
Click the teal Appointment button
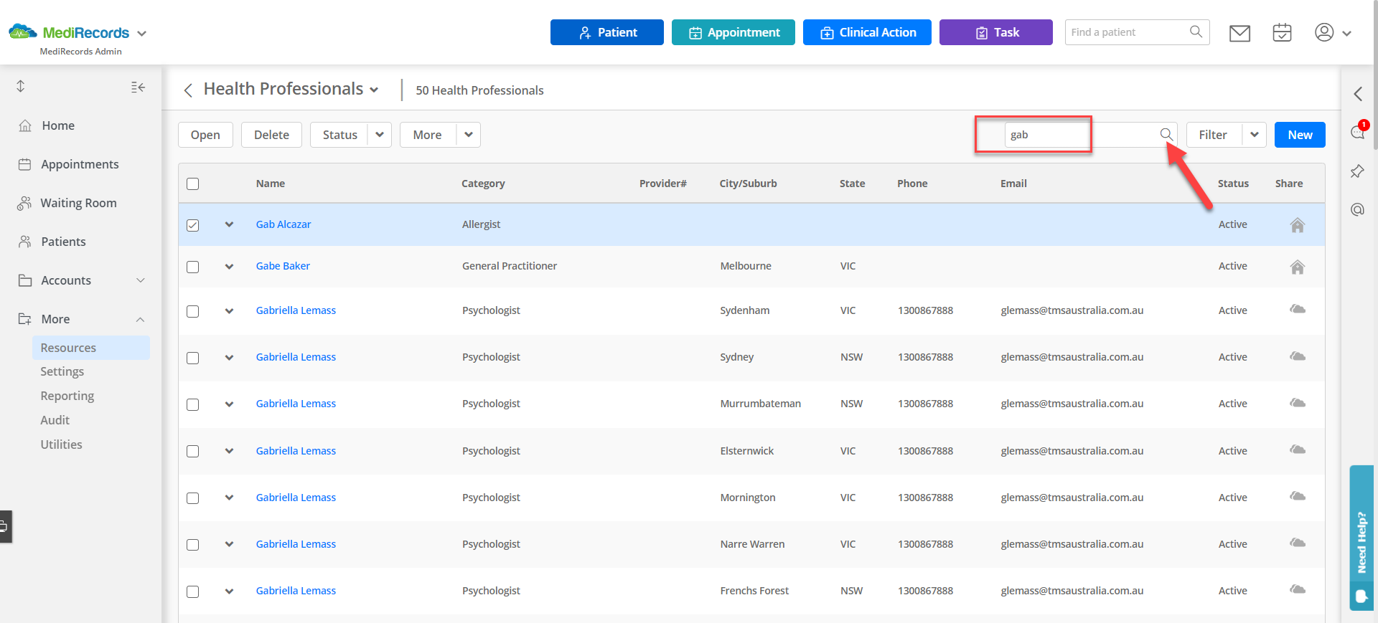(733, 32)
